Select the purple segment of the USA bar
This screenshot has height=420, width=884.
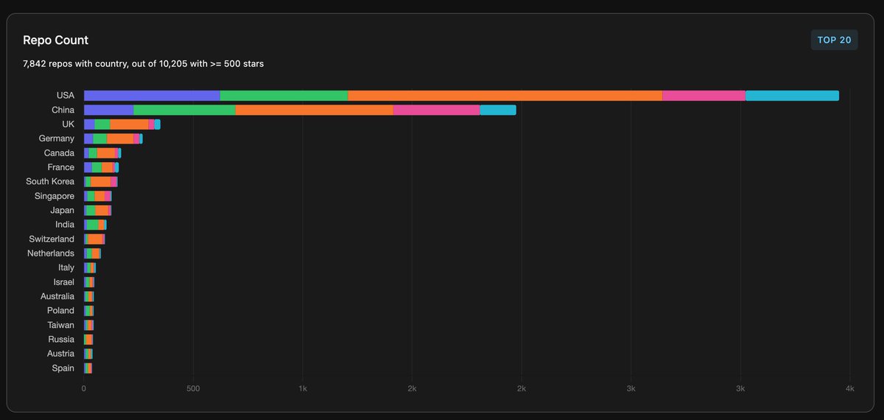pyautogui.click(x=152, y=96)
